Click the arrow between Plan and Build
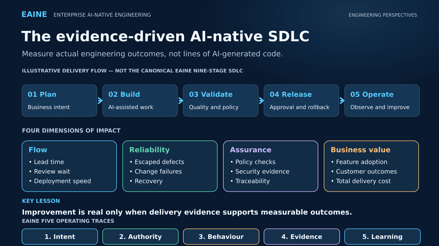439x246 pixels. [x=100, y=101]
